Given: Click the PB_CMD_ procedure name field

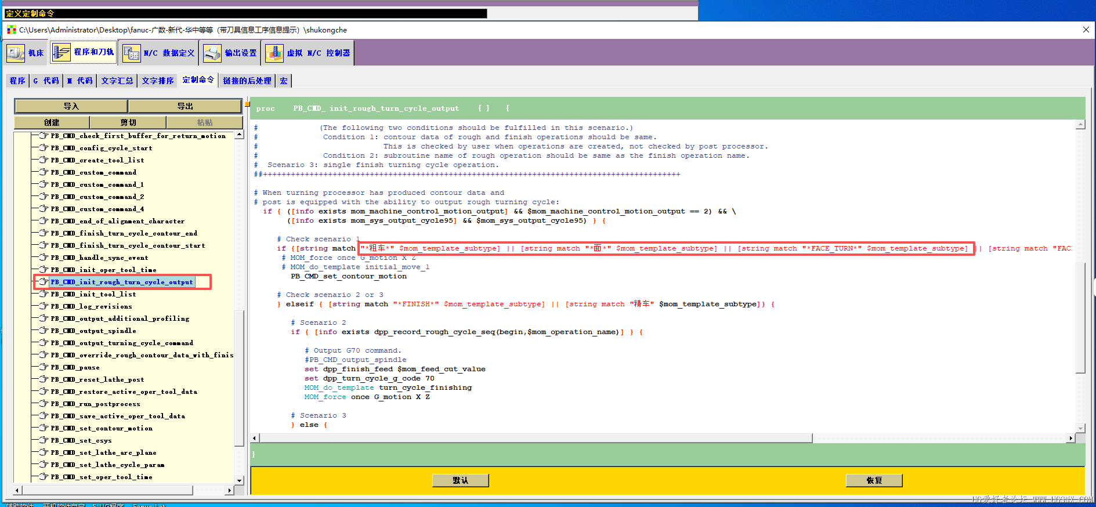Looking at the screenshot, I should (x=394, y=108).
